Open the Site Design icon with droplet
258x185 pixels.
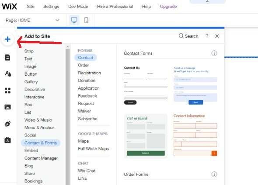click(x=8, y=73)
